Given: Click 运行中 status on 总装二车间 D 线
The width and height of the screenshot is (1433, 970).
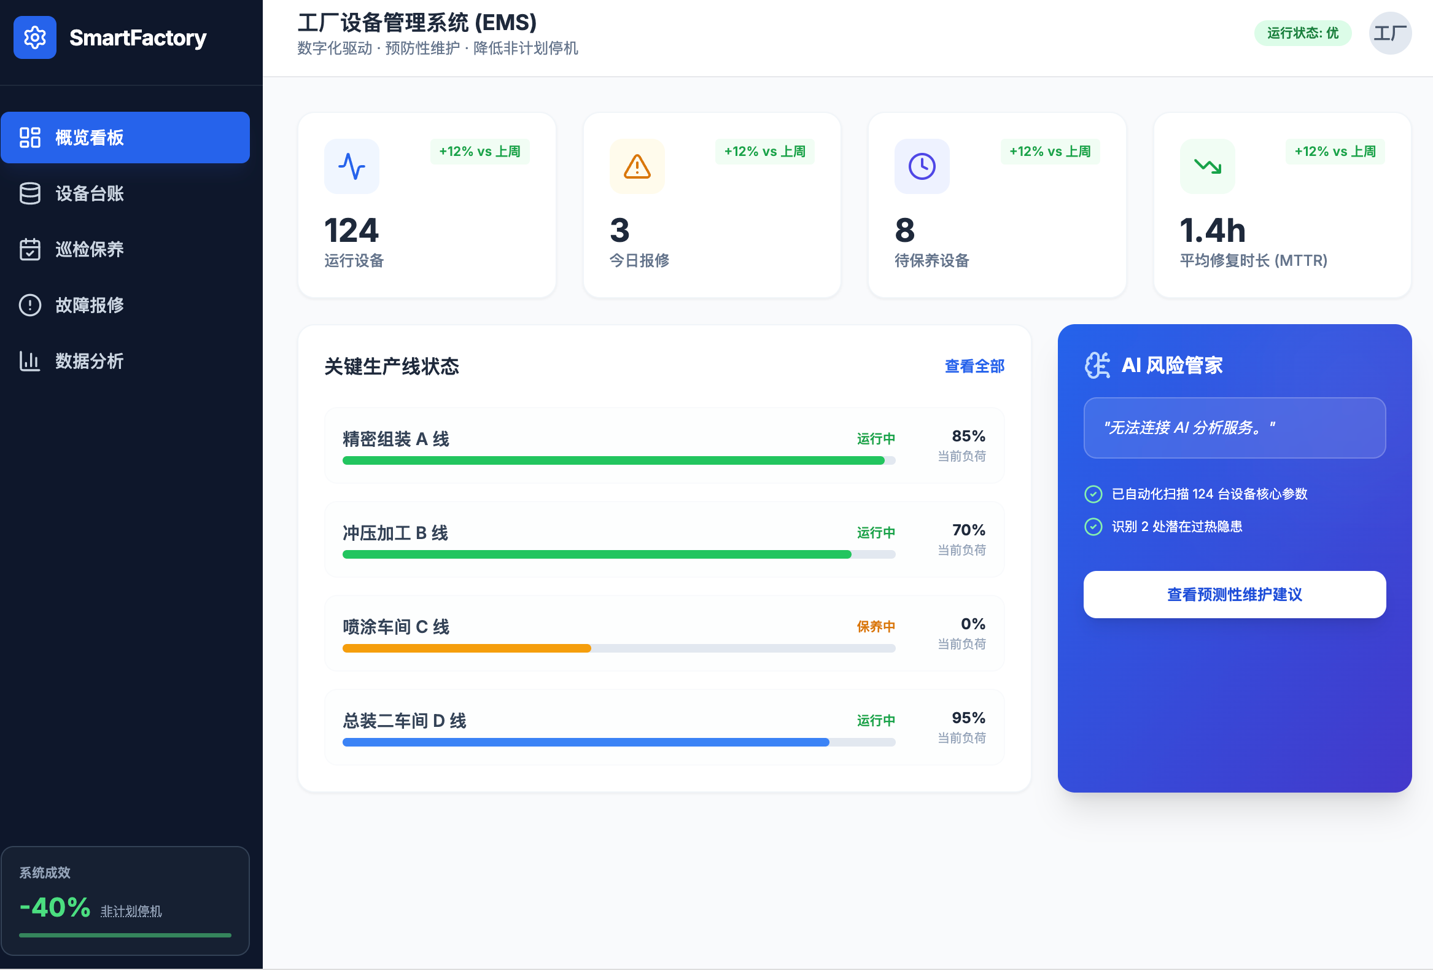Looking at the screenshot, I should click(876, 721).
